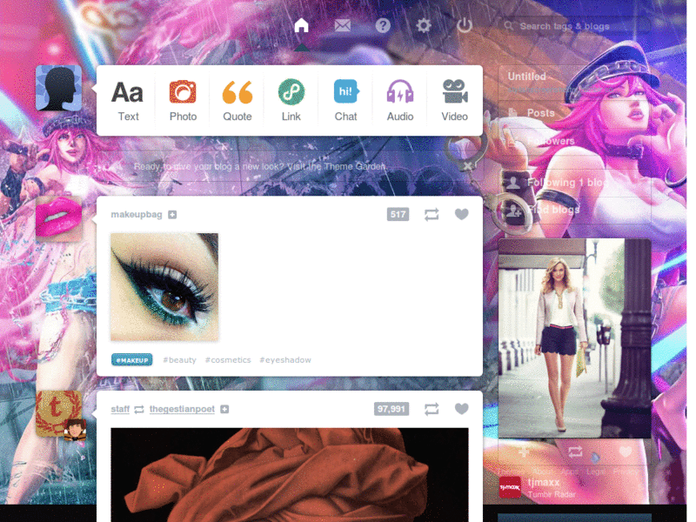Create a new Audio post
Screen dimensions: 696x522
click(400, 101)
